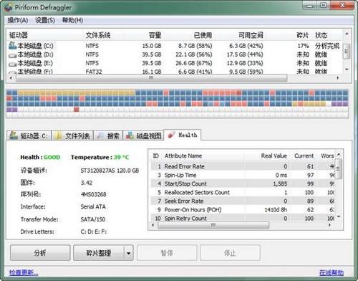Screen dimensions: 358x281
Task: Click the Health tab pill icon
Action: click(171, 135)
